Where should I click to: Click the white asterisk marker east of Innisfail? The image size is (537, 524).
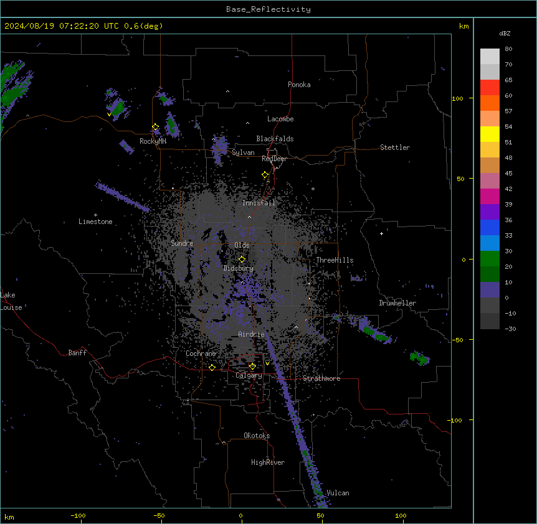[x=313, y=189]
